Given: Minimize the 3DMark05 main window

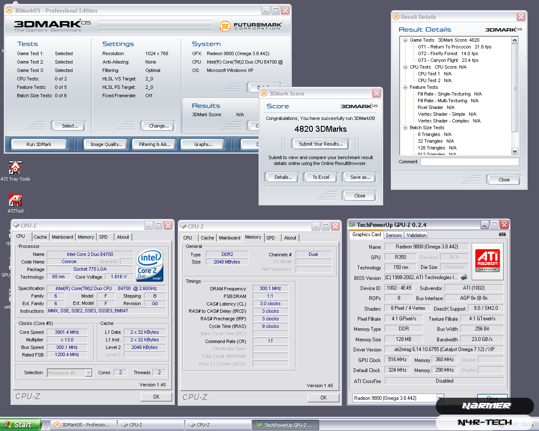Looking at the screenshot, I should 266,11.
